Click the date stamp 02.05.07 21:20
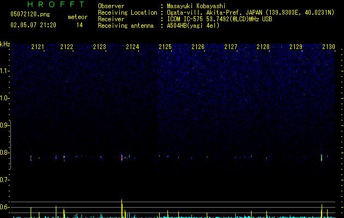The width and height of the screenshot is (344, 218). tap(33, 25)
